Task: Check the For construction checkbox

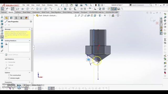Action: point(9,75)
